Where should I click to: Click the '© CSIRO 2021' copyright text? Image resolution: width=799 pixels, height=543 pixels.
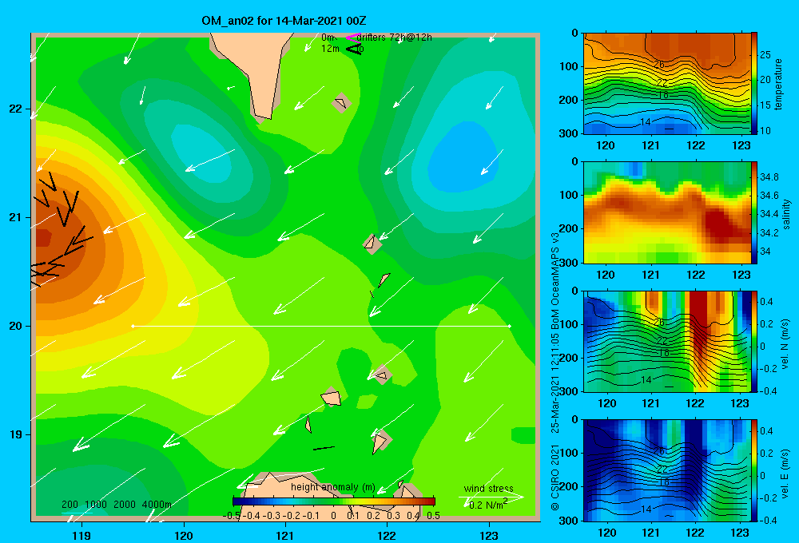click(555, 478)
